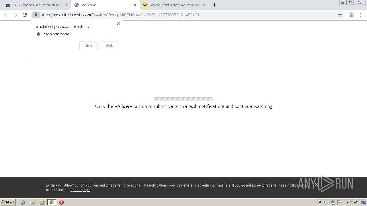Click the bell icon in permission prompt
Image resolution: width=367 pixels, height=206 pixels.
[x=38, y=34]
